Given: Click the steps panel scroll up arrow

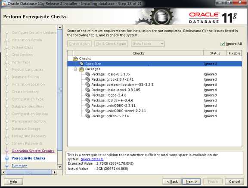Looking at the screenshot, I should pyautogui.click(x=60, y=28).
